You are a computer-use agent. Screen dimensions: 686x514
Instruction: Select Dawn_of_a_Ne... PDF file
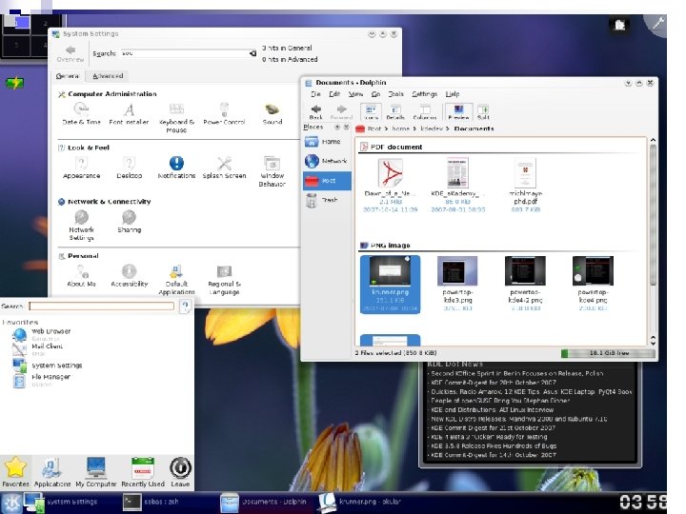point(391,186)
